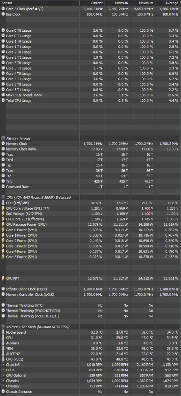The image size is (181, 396).
Task: Select the Chassis Intrusion row
Action: click(x=90, y=392)
